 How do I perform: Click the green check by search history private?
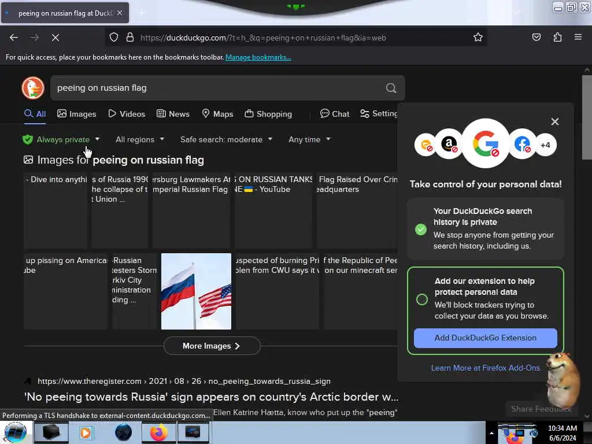click(x=421, y=229)
